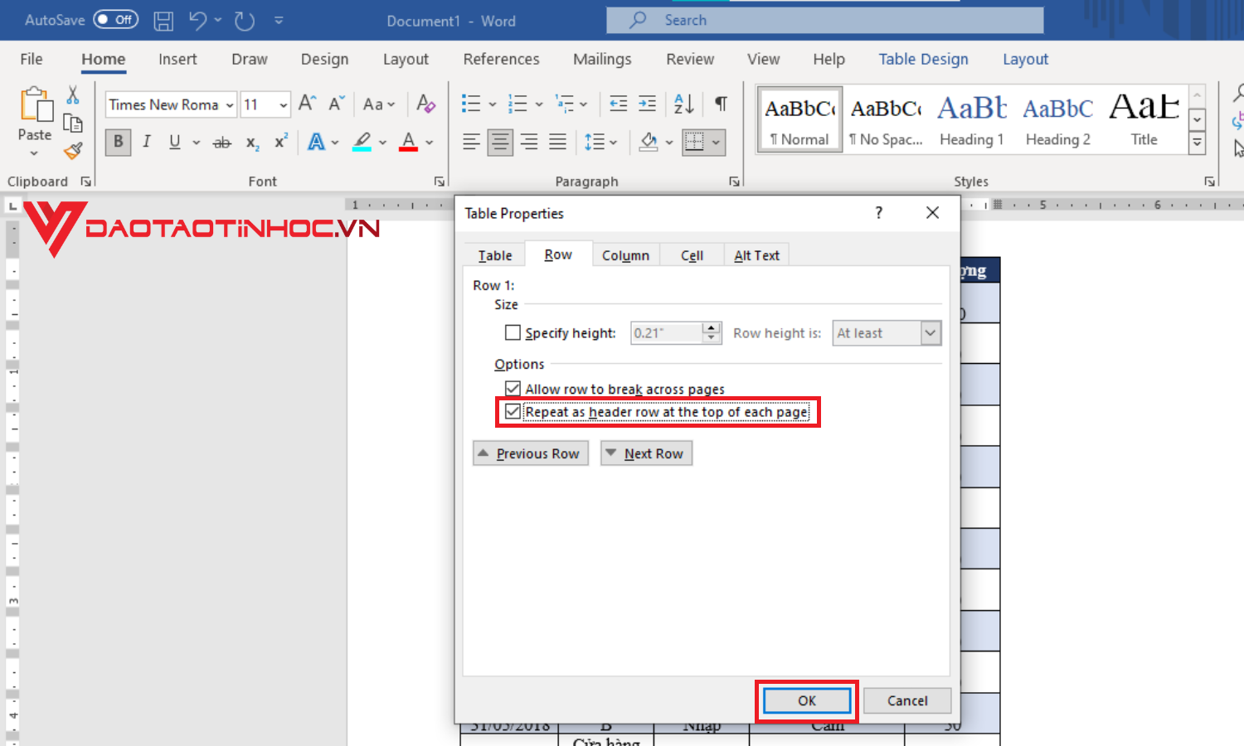The height and width of the screenshot is (746, 1244).
Task: Redo with the repeat arrow icon
Action: [x=244, y=21]
